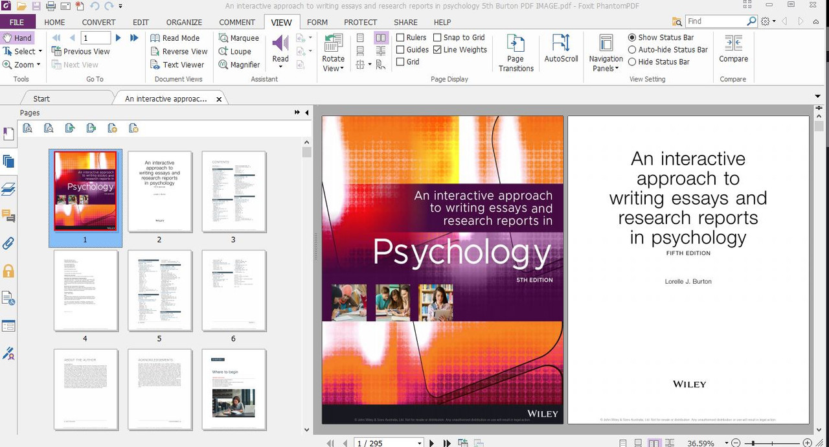Click the page number field in Go To group

95,38
